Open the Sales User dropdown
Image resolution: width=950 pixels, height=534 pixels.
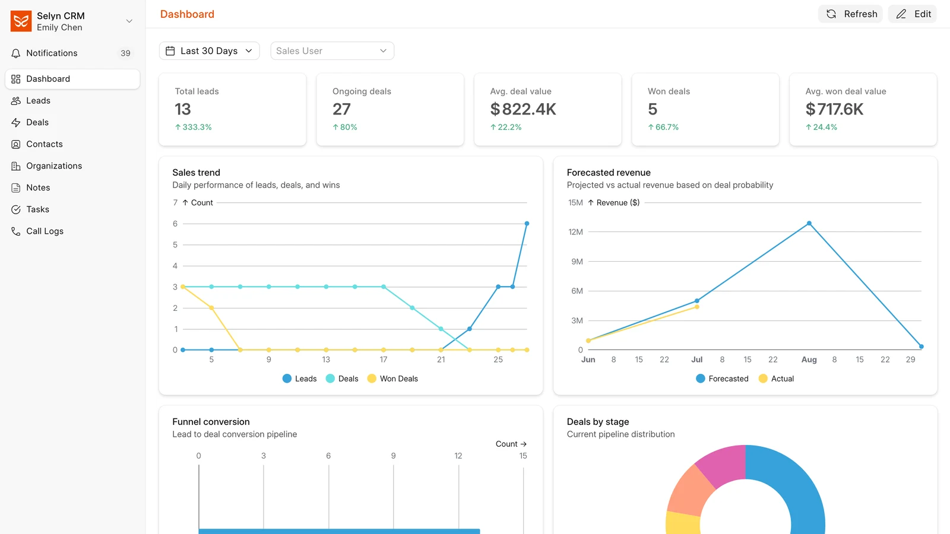click(x=332, y=51)
